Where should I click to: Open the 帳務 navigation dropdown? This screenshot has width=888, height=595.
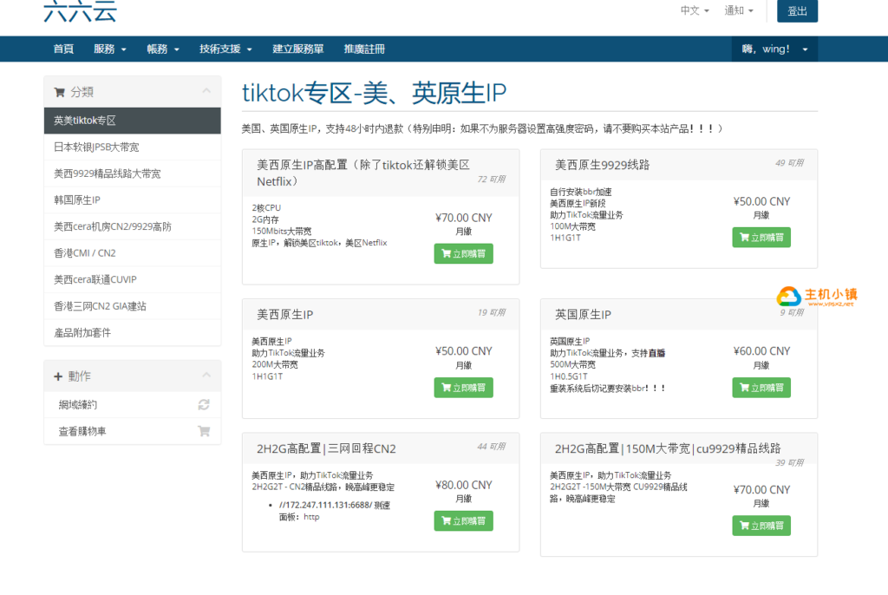pyautogui.click(x=163, y=49)
